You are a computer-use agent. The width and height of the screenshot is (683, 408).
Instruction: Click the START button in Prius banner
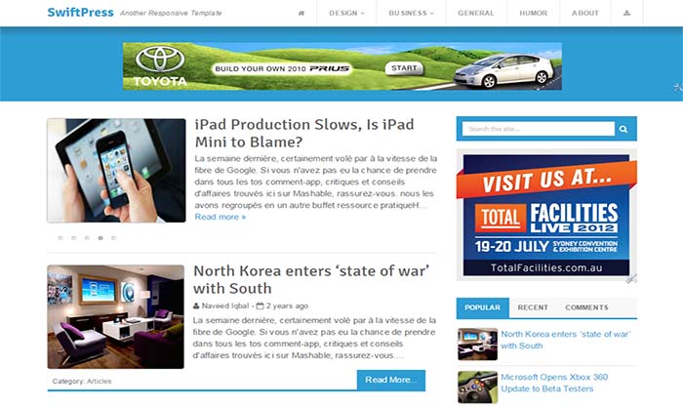click(404, 68)
